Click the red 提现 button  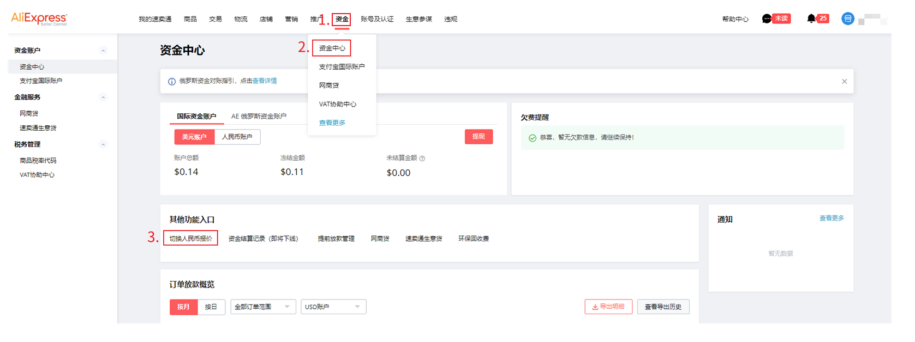(479, 137)
